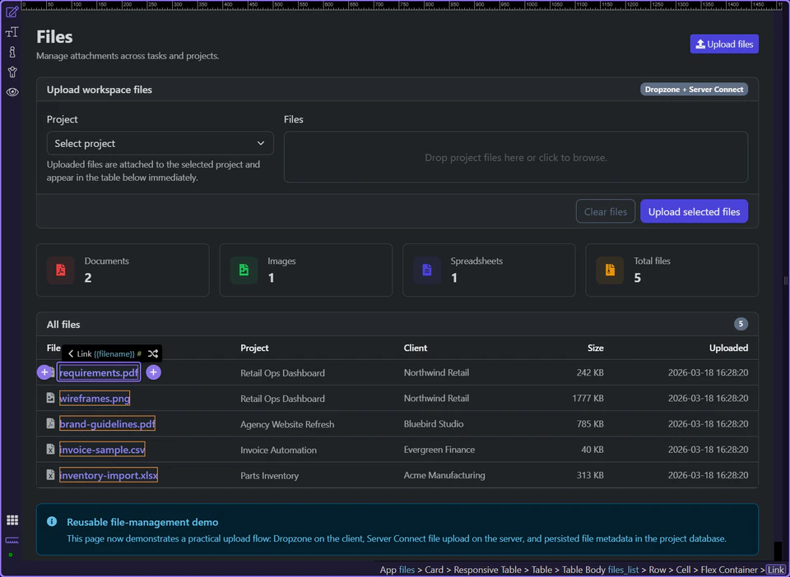Click the back chevron in the Link toolbar

70,353
